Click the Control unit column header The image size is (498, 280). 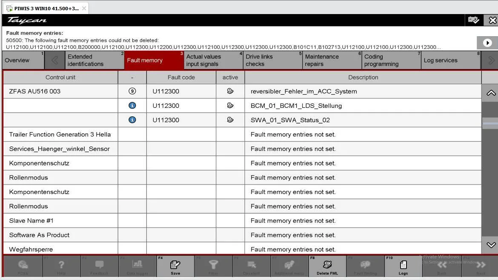pos(60,77)
